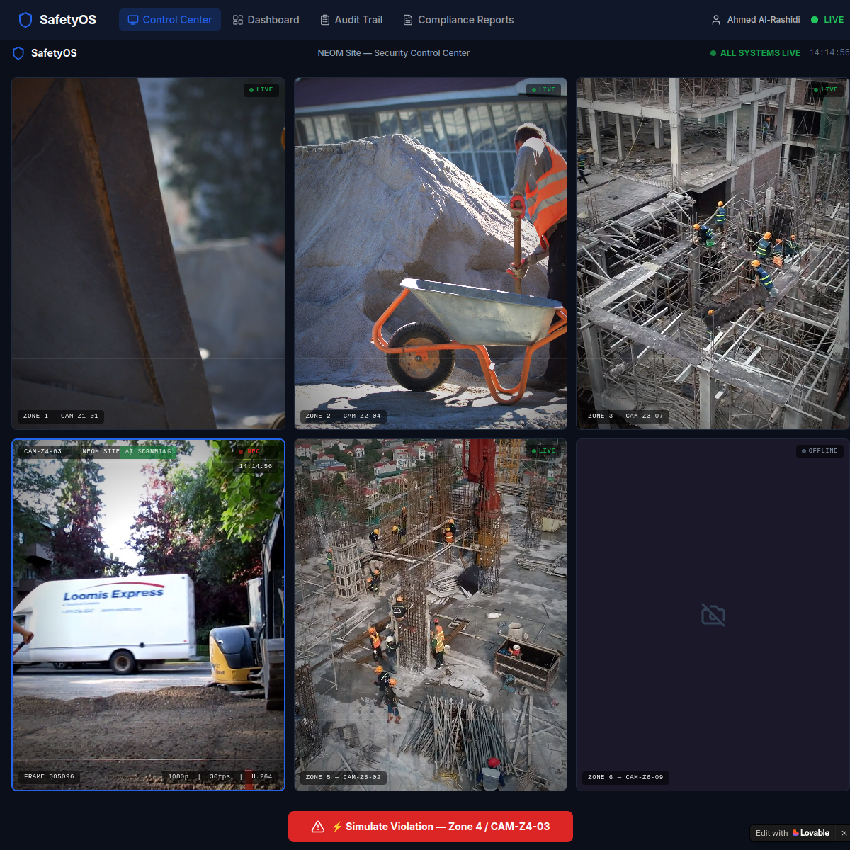Open Ahmed Al-Rashidi's user profile icon
850x850 pixels.
pyautogui.click(x=715, y=20)
